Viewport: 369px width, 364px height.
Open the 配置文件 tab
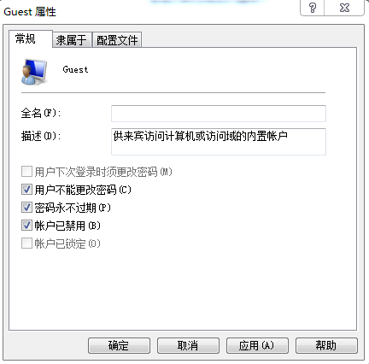pyautogui.click(x=117, y=40)
